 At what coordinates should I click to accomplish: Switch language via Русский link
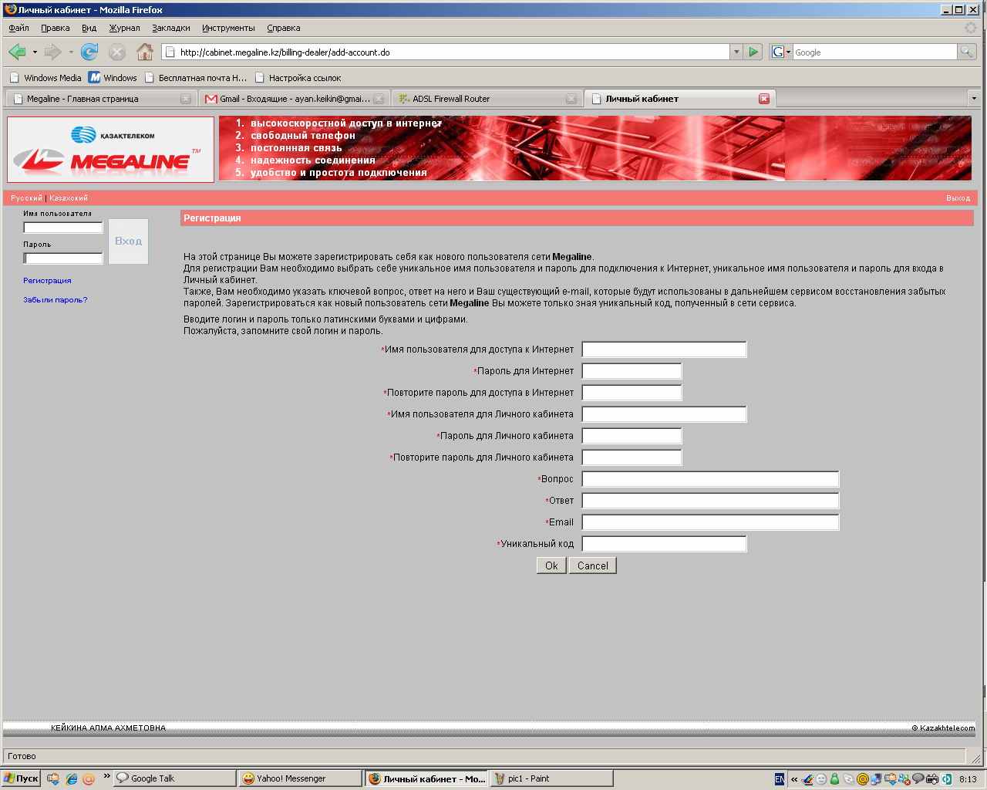tap(27, 198)
